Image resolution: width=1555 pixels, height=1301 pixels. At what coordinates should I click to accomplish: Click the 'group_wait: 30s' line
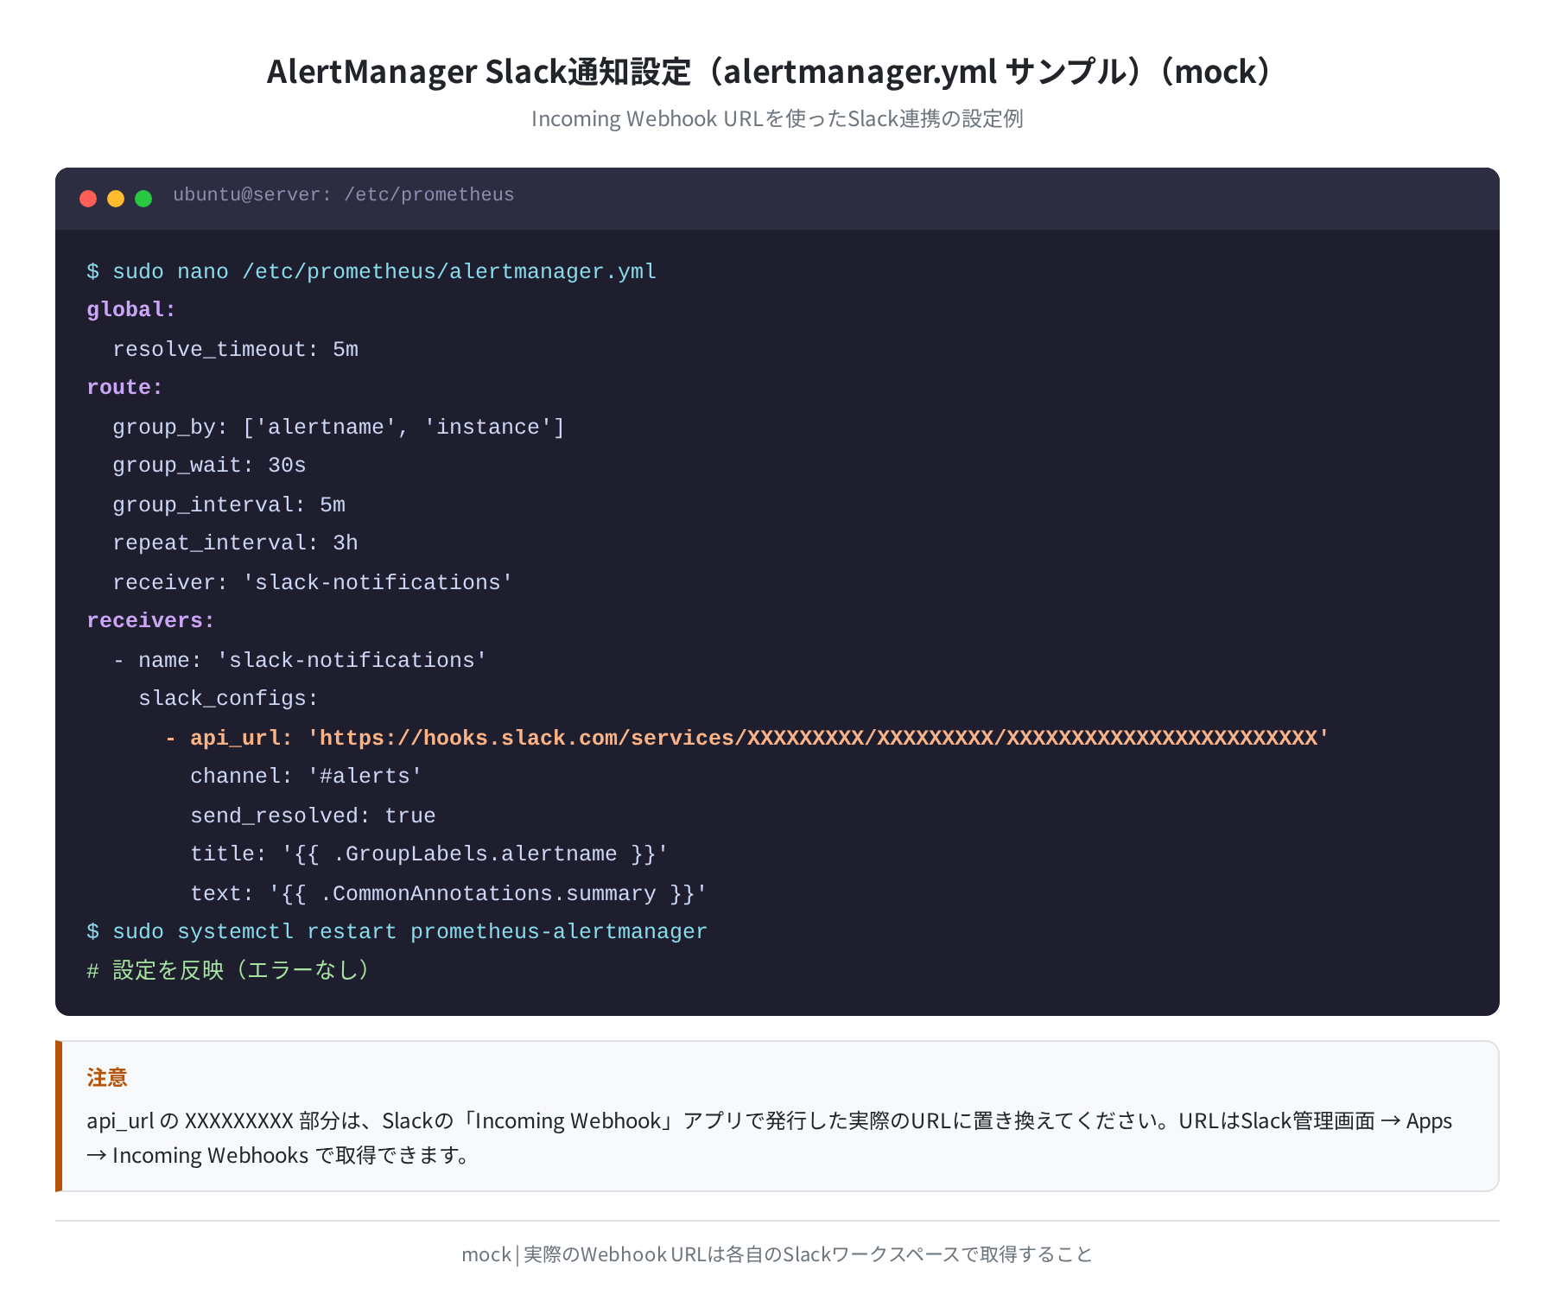coord(209,466)
